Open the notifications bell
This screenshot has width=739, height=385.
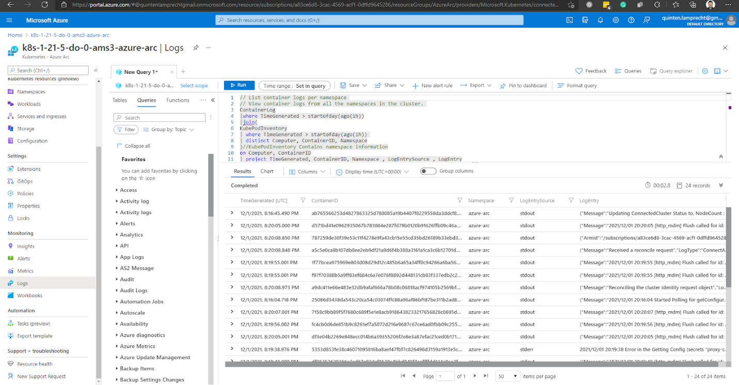tap(600, 20)
